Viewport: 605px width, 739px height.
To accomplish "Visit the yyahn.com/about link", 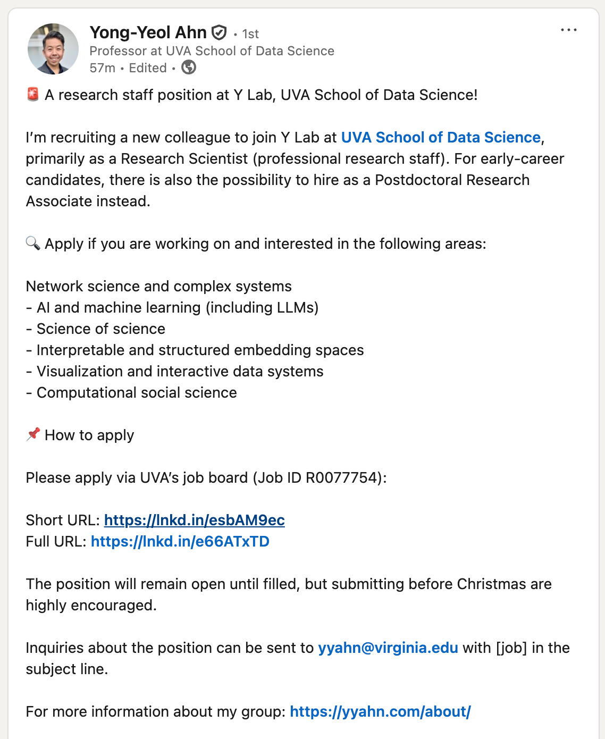I will 380,711.
